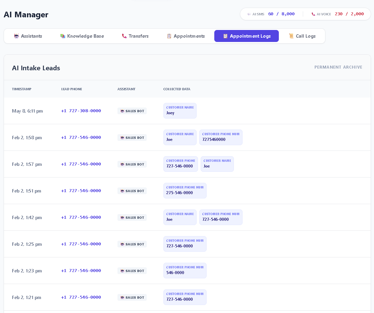The width and height of the screenshot is (374, 313).
Task: Click phone number card in 1:21 pm row
Action: pyautogui.click(x=185, y=297)
